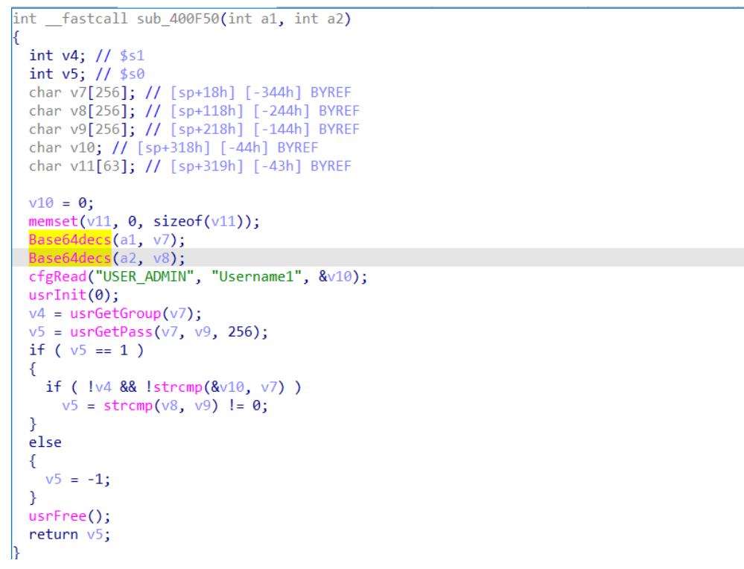Click the [sp+319h] stack offset comment

tap(207, 167)
